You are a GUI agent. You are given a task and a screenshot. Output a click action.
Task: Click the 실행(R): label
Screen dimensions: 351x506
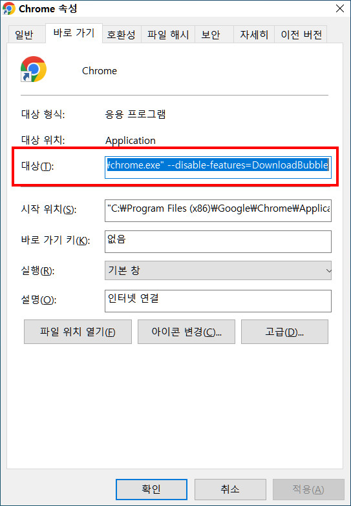pos(37,271)
